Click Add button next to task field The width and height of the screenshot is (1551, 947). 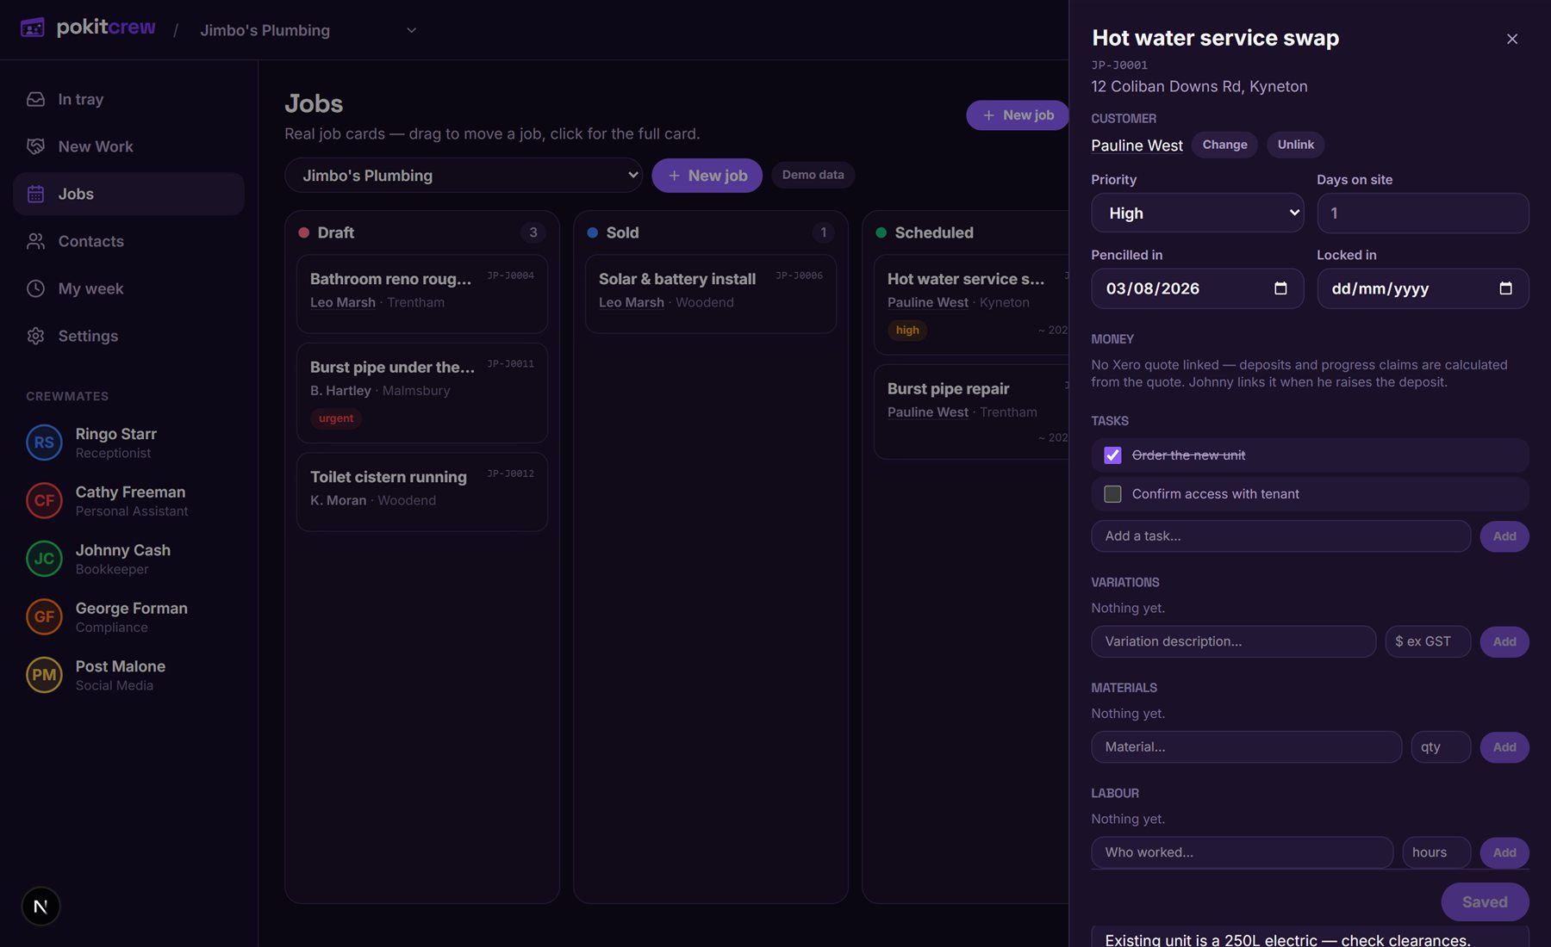coord(1504,536)
